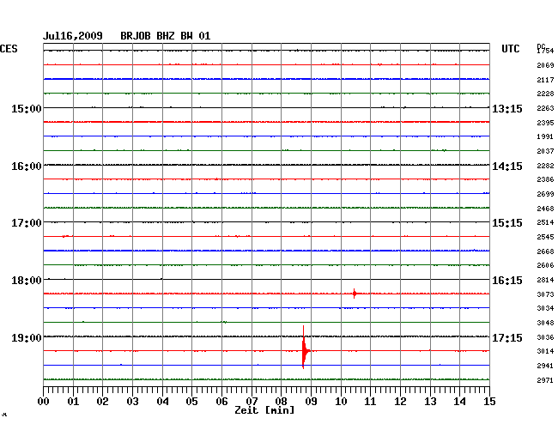Click the 02 minute axis label
The image size is (558, 424).
click(x=102, y=401)
